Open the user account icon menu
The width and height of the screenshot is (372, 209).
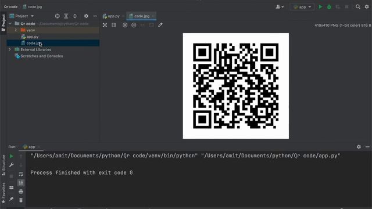click(x=280, y=7)
